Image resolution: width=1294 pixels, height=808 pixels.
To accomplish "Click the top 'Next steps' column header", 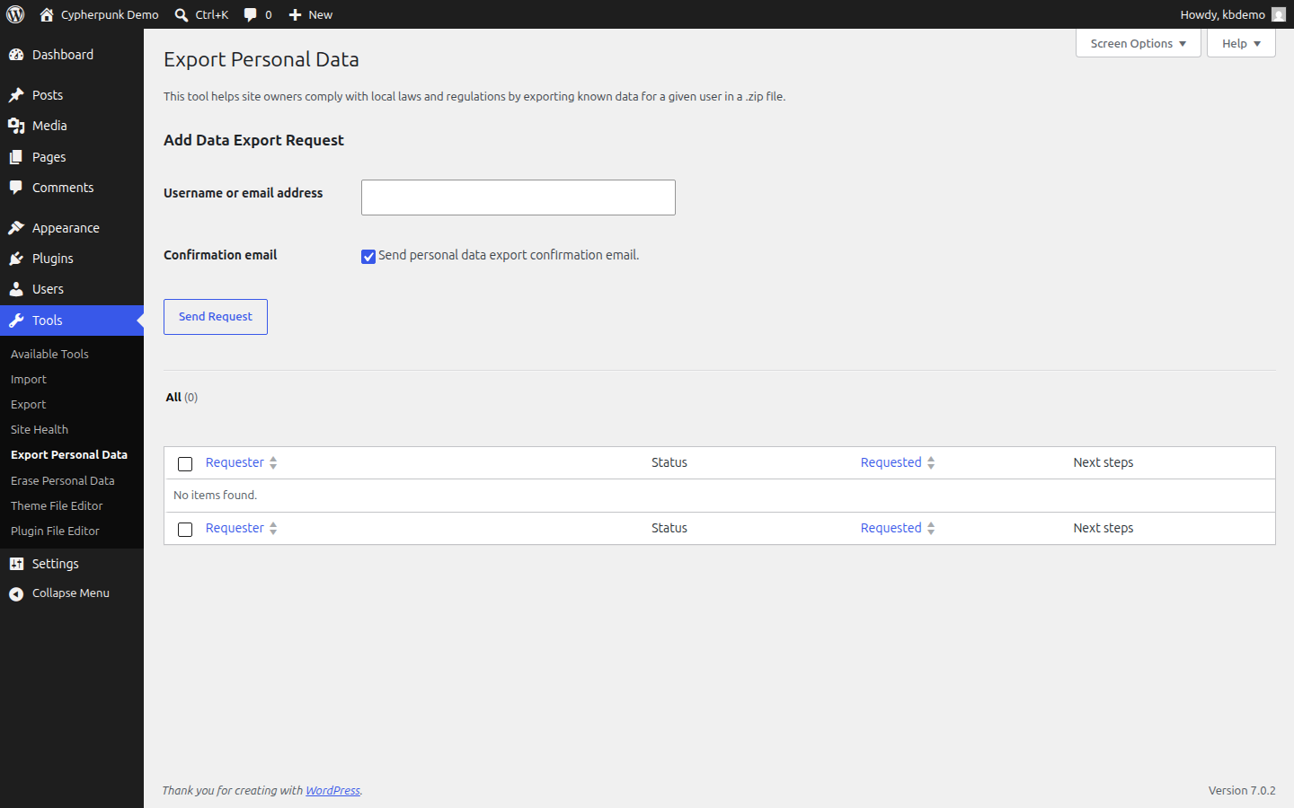I will [1103, 462].
